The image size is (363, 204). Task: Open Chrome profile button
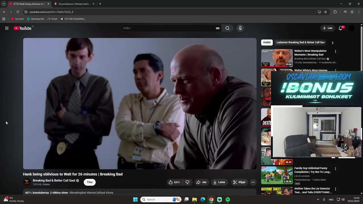pyautogui.click(x=352, y=12)
